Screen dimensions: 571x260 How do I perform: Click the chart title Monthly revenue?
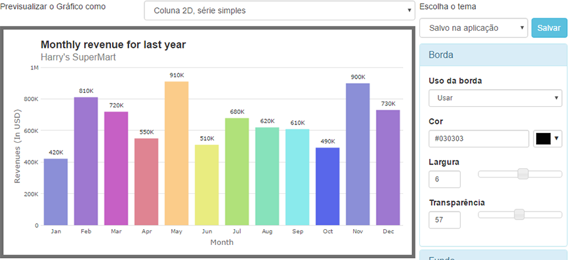(114, 45)
